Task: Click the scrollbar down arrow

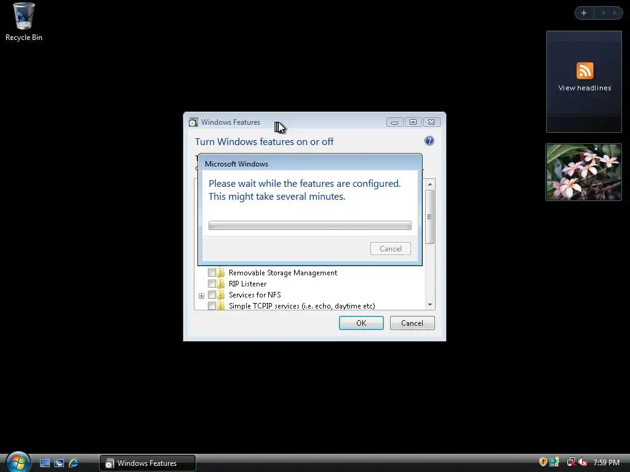Action: coord(430,305)
